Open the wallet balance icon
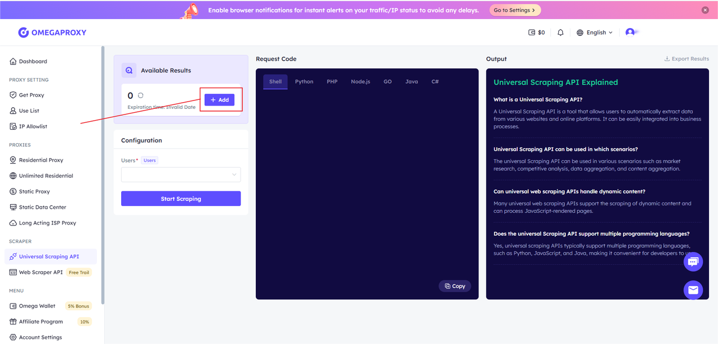The height and width of the screenshot is (344, 718). (532, 33)
